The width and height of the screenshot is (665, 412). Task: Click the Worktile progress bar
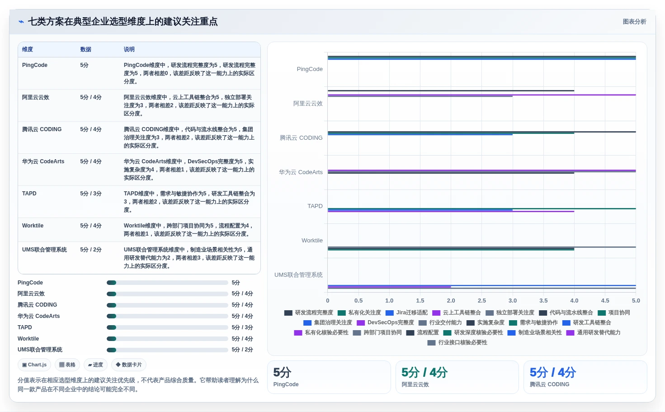point(167,339)
